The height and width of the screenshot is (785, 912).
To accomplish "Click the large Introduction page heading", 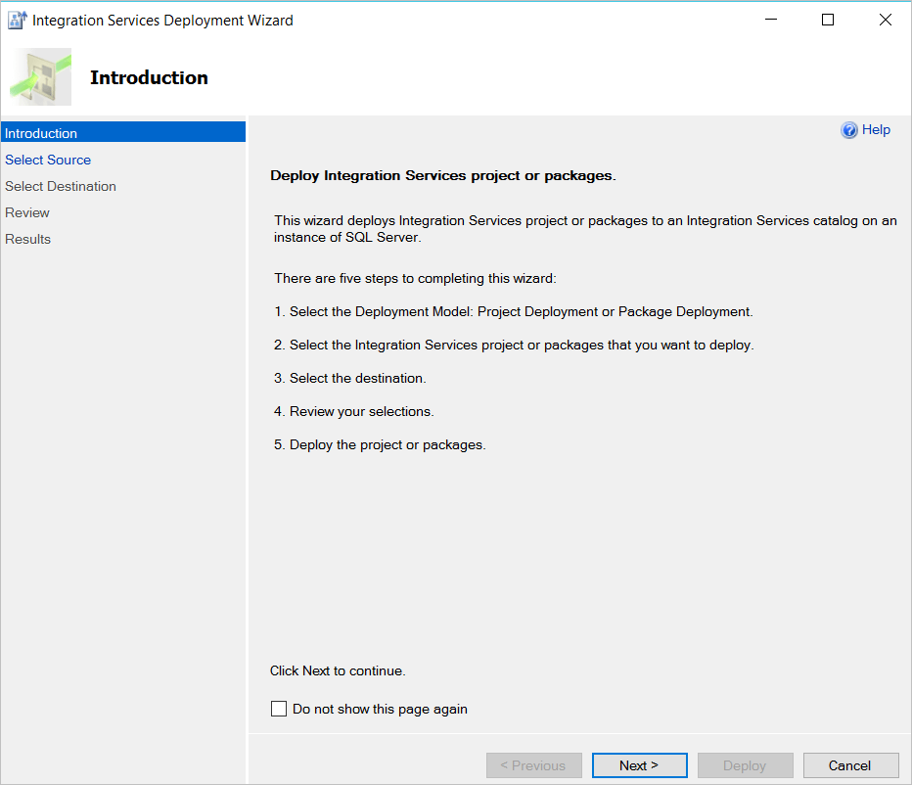I will click(149, 78).
